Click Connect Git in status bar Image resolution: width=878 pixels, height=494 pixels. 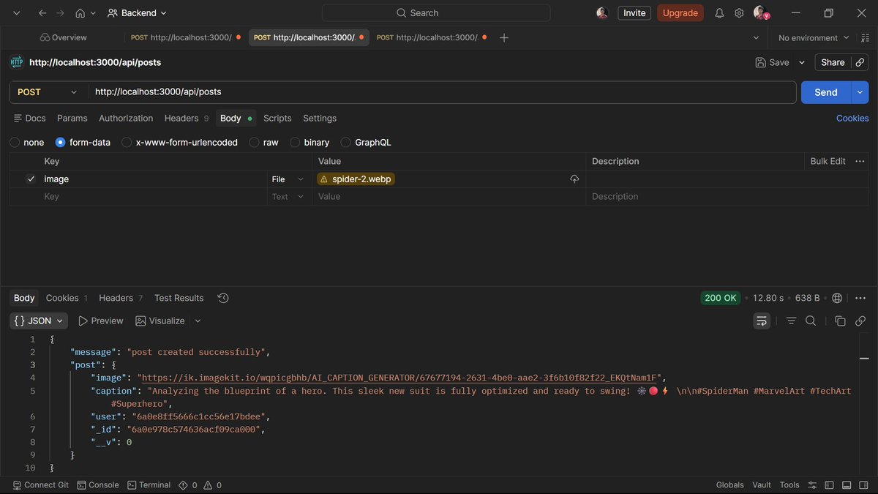pyautogui.click(x=40, y=484)
